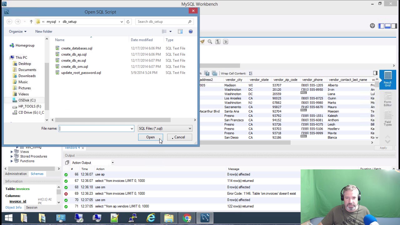The image size is (400, 225).
Task: Click the Search db_setup box
Action: click(x=164, y=22)
